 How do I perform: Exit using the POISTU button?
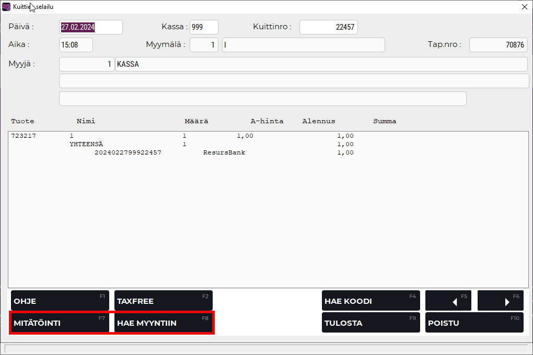tap(474, 323)
